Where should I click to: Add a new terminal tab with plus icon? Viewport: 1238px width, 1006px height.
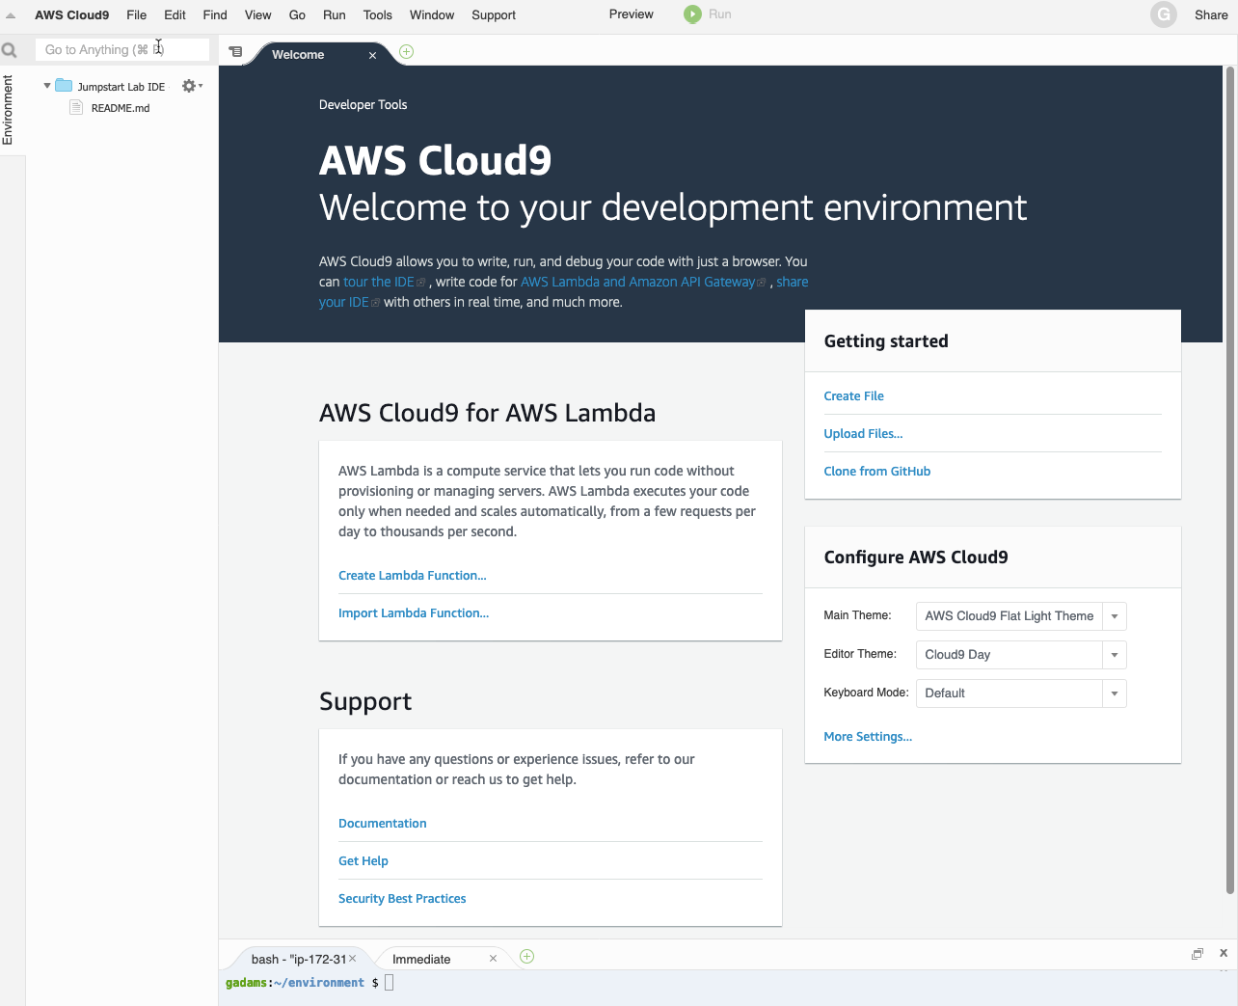(527, 957)
